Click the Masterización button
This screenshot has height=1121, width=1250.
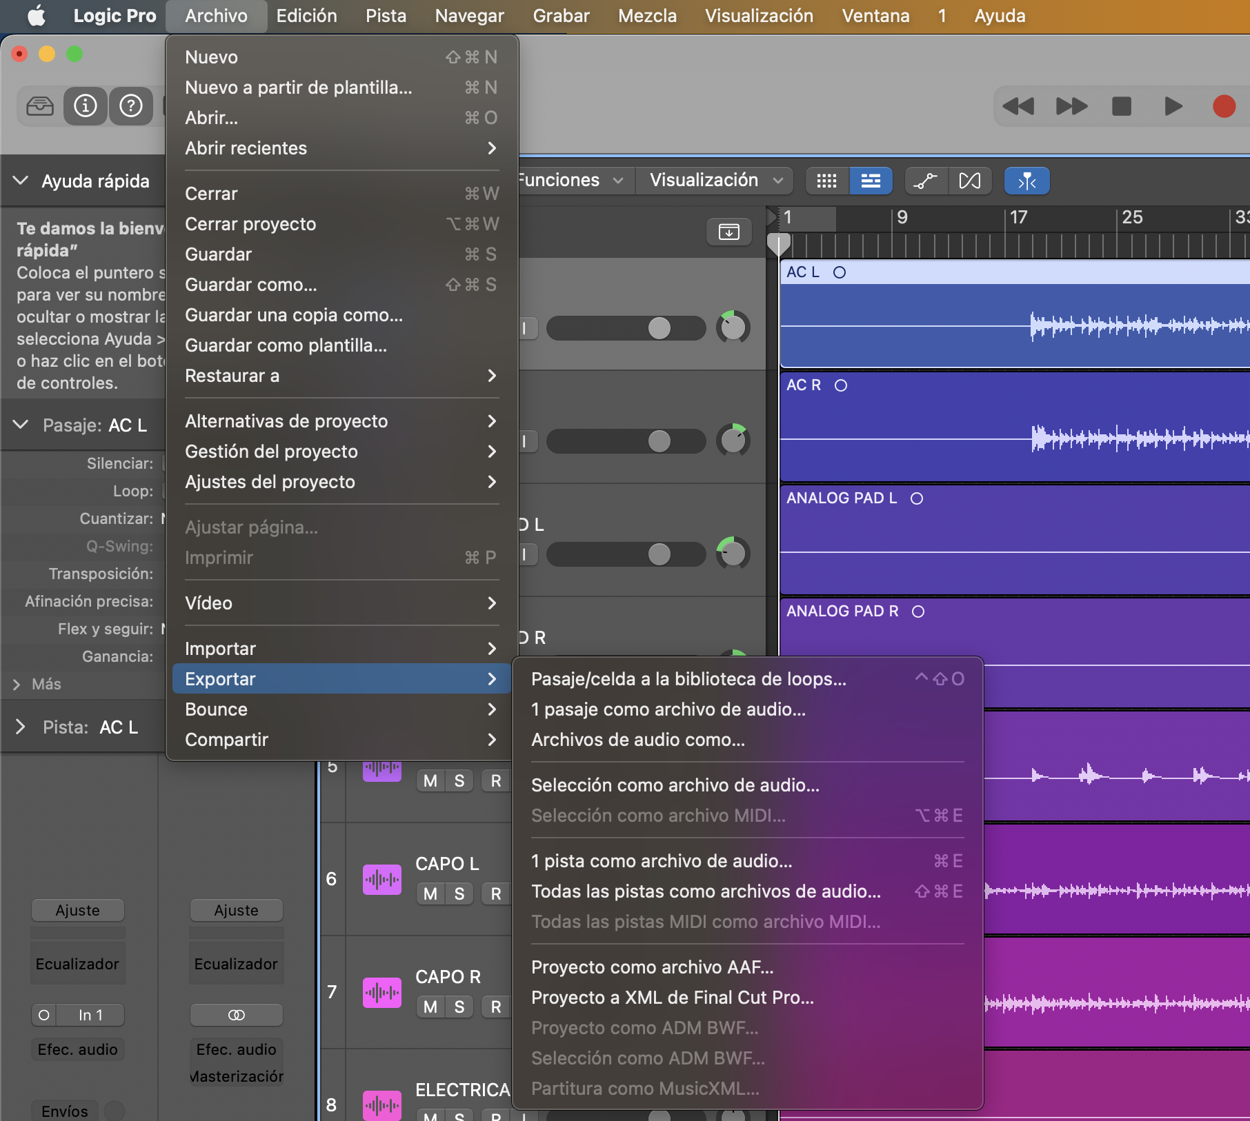pos(236,1076)
